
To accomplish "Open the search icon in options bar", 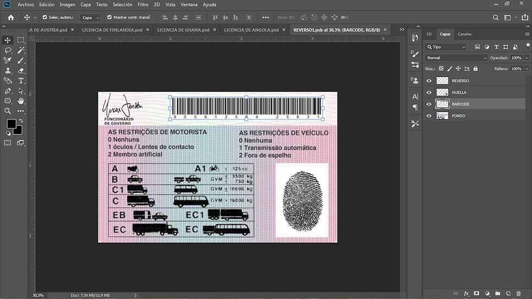I will 496,17.
